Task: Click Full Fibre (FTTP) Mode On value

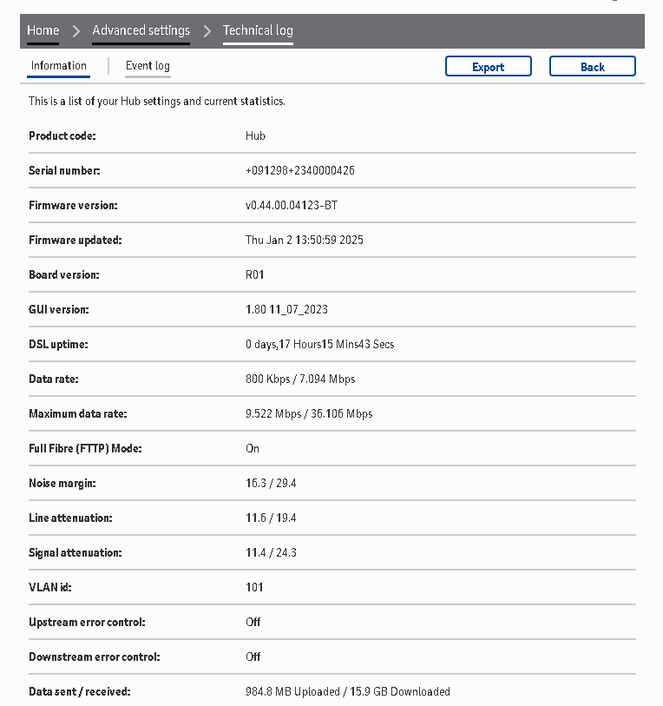Action: 253,449
